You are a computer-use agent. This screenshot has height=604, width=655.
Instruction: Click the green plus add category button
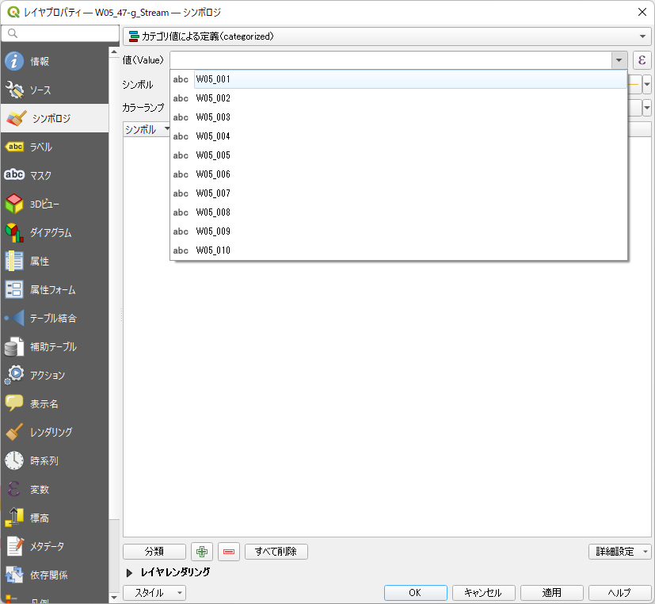(202, 552)
